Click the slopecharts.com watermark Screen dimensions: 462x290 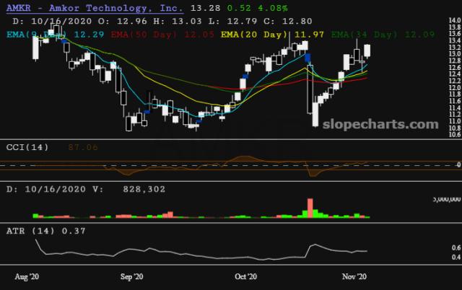[x=380, y=124]
